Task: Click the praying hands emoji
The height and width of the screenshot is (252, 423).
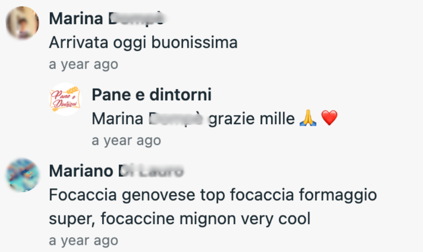Action: 308,119
